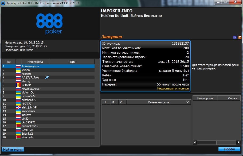Image resolution: width=243 pixels, height=156 pixels.
Task: Click the flag next to minimalizm12
Action: (x=18, y=126)
